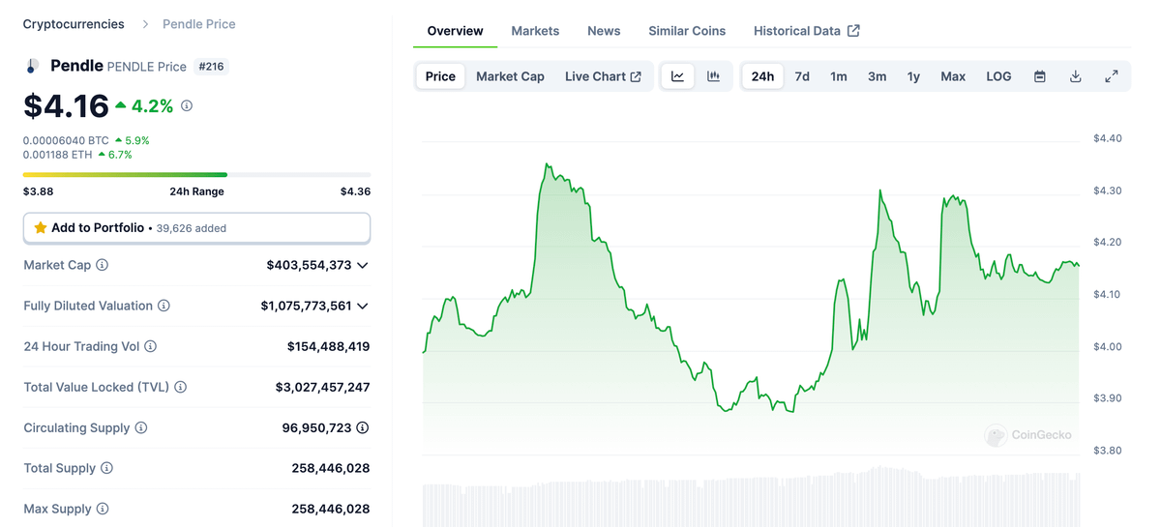The width and height of the screenshot is (1161, 527).
Task: Select the 1y time range
Action: pyautogui.click(x=913, y=76)
